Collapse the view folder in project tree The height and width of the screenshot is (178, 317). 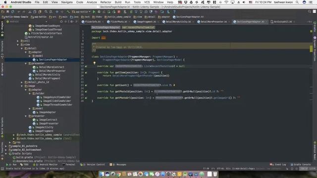pos(18,44)
